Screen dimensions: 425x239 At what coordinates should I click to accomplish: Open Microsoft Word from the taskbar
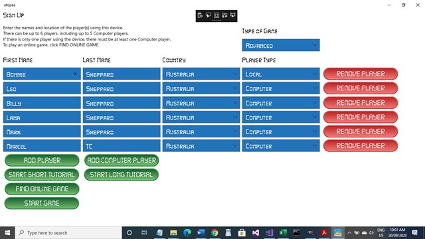pos(201,233)
